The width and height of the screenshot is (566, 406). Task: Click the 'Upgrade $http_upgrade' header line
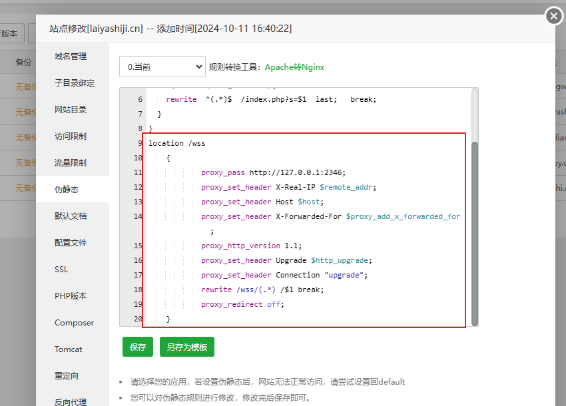coord(286,260)
